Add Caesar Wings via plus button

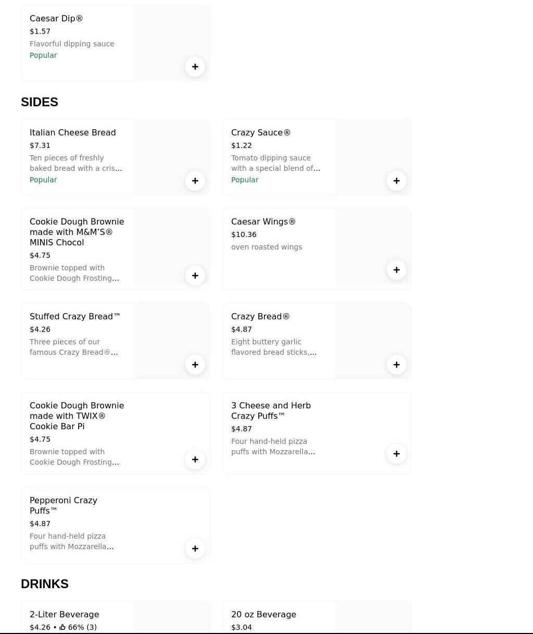(397, 270)
